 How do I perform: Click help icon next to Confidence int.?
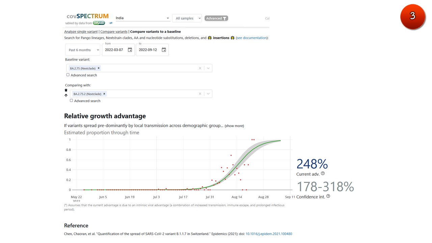point(328,196)
